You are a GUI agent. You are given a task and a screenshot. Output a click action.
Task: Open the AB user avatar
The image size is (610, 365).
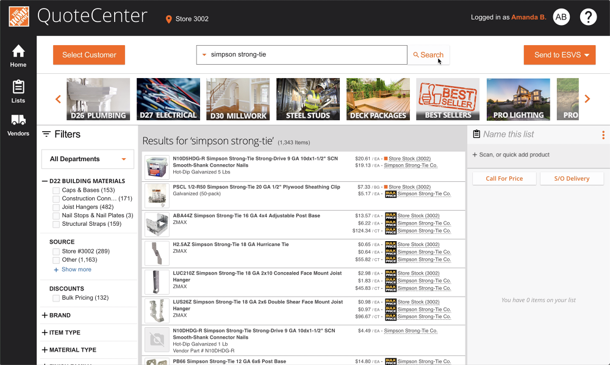tap(561, 18)
